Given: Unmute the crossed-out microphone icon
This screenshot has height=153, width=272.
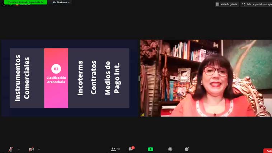Looking at the screenshot, I should 11,149.
